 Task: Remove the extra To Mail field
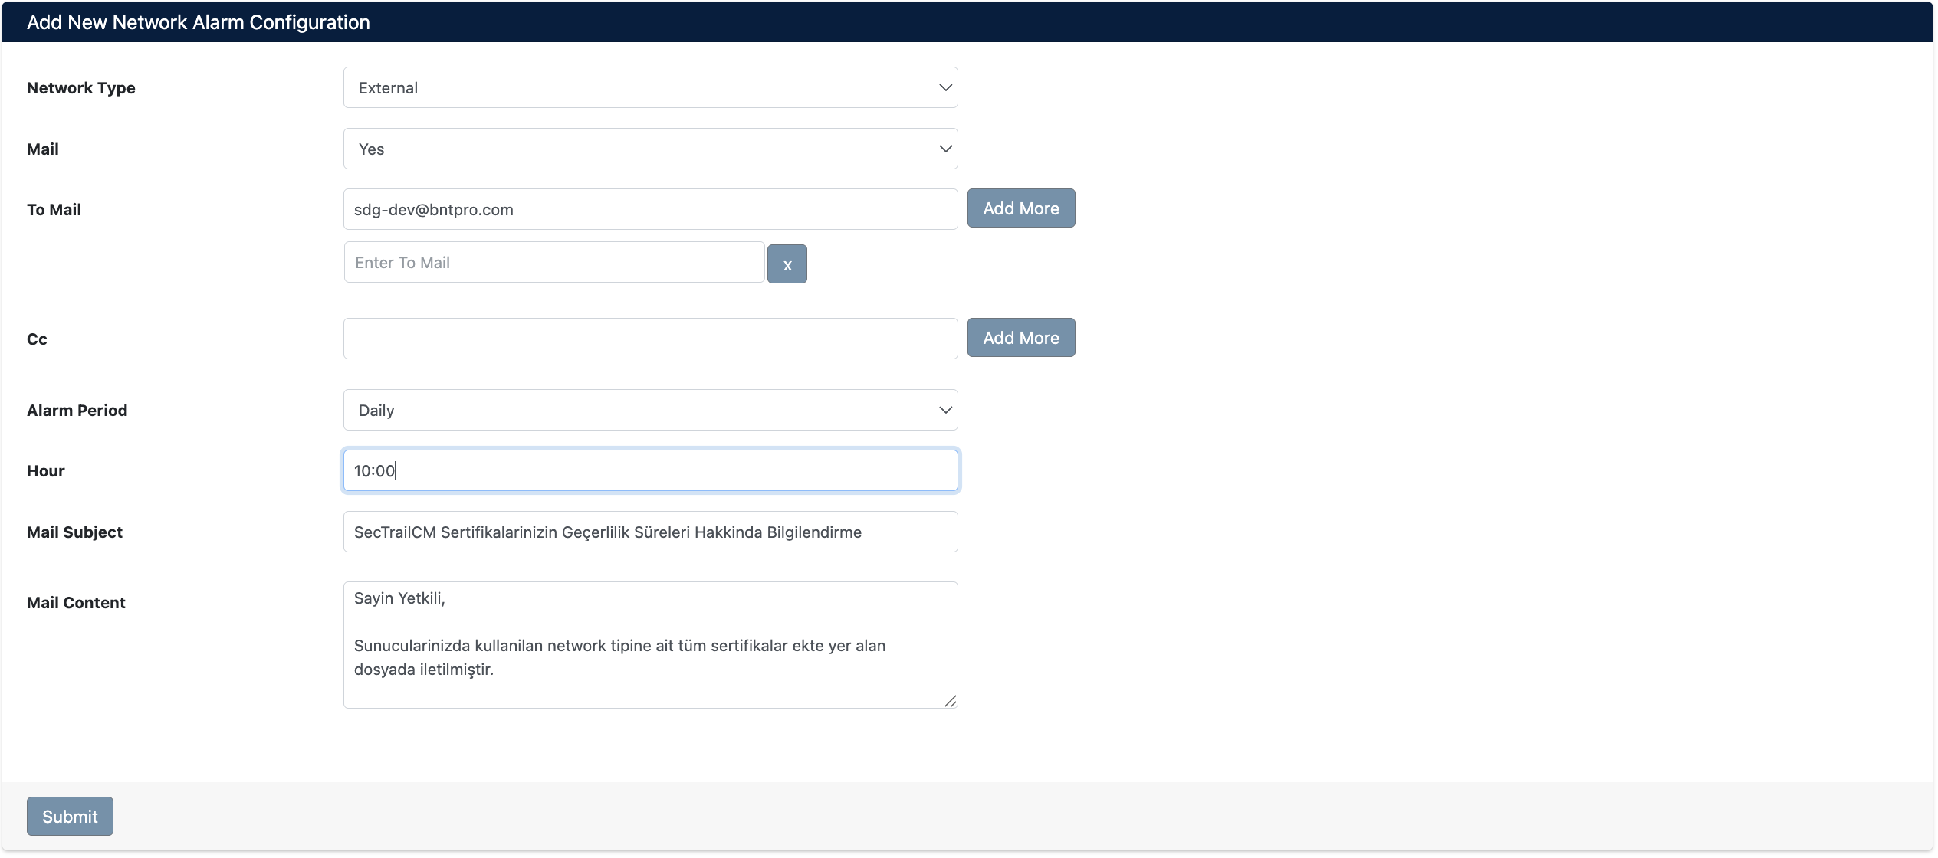pyautogui.click(x=787, y=264)
